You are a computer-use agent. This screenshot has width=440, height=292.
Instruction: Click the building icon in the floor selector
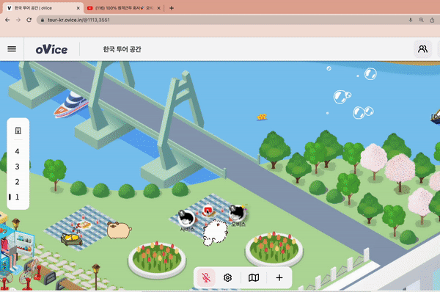tap(18, 131)
